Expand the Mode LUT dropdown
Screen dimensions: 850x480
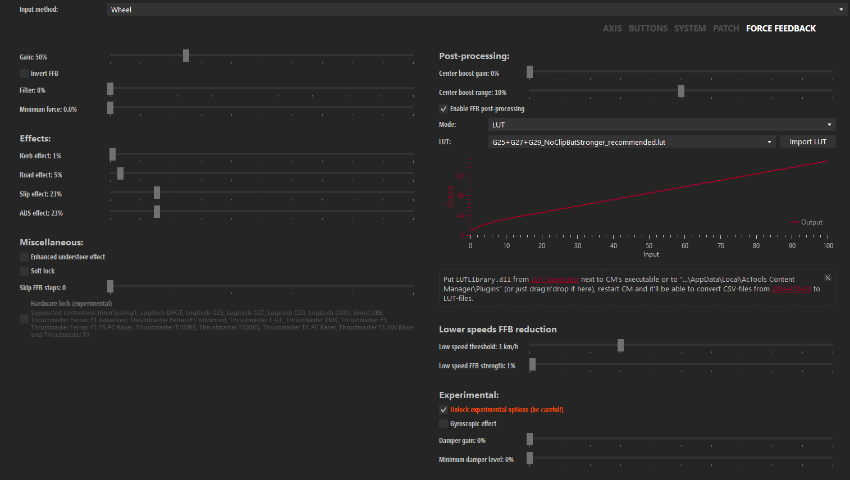click(662, 125)
